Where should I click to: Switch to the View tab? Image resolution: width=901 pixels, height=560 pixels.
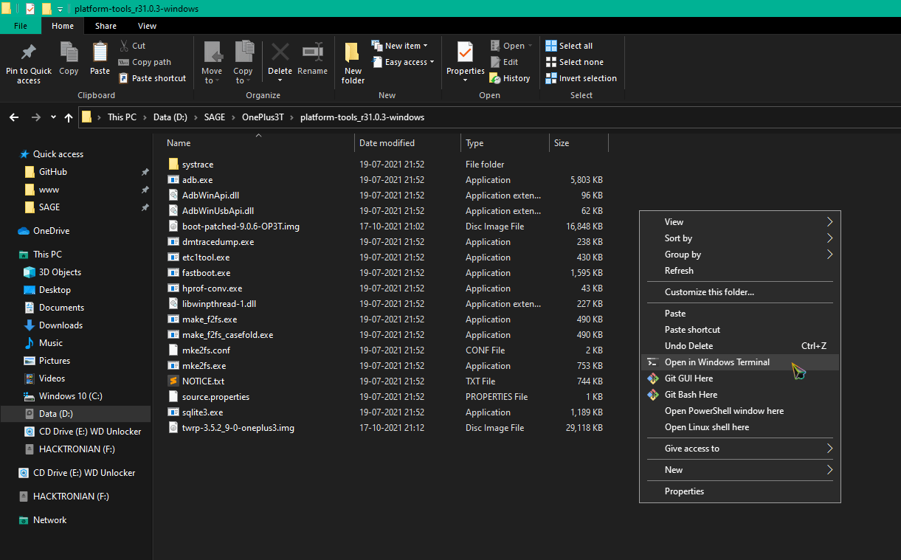point(147,26)
